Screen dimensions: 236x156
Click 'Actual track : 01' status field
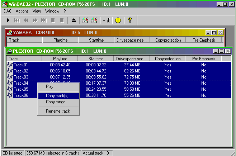96,153
